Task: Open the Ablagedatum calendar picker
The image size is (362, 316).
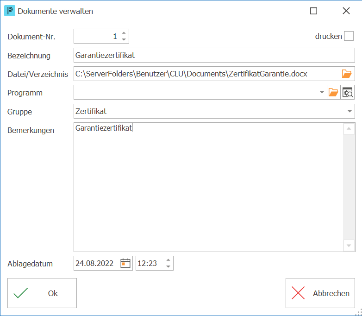Action: [x=125, y=263]
